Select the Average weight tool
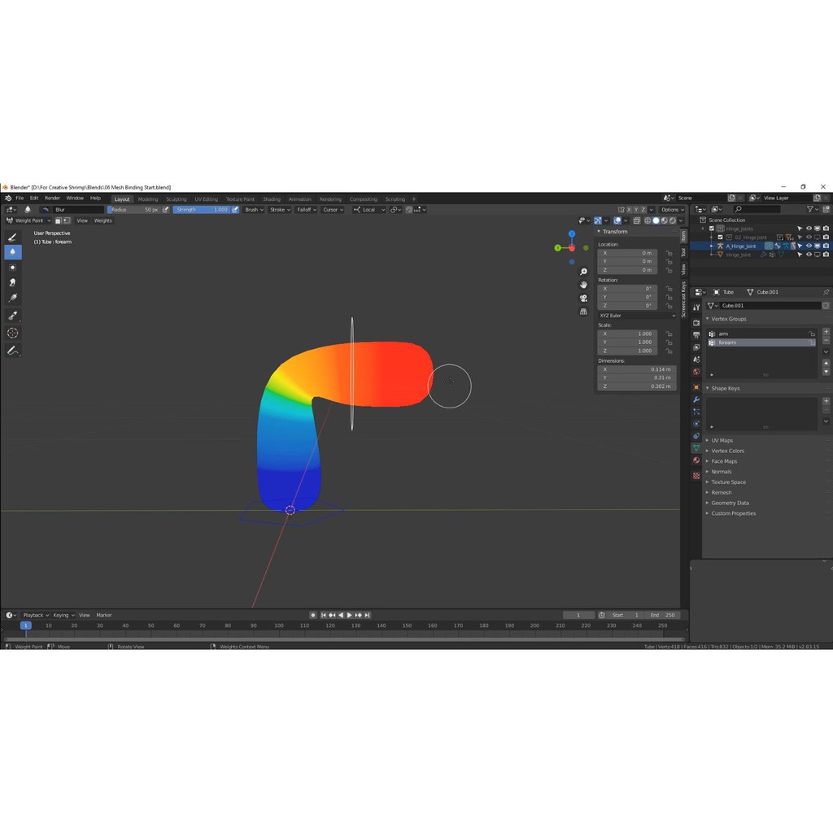Screen dimensions: 833x833 pyautogui.click(x=12, y=267)
